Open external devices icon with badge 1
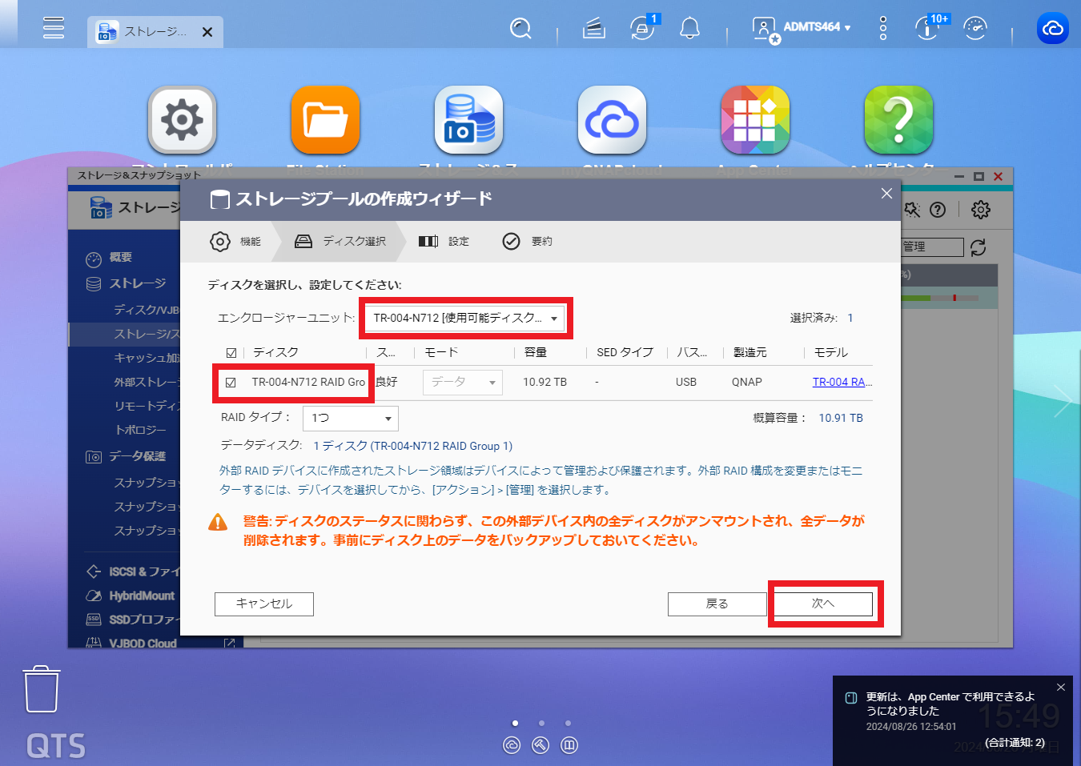 [x=643, y=28]
